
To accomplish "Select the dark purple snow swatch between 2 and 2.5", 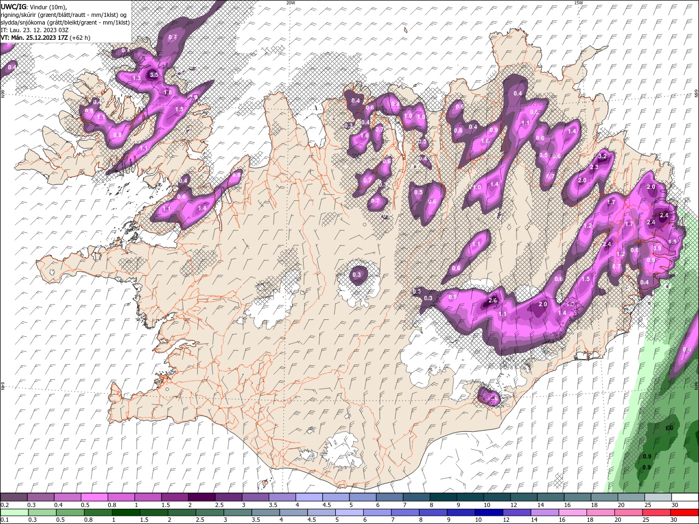I will (202, 497).
